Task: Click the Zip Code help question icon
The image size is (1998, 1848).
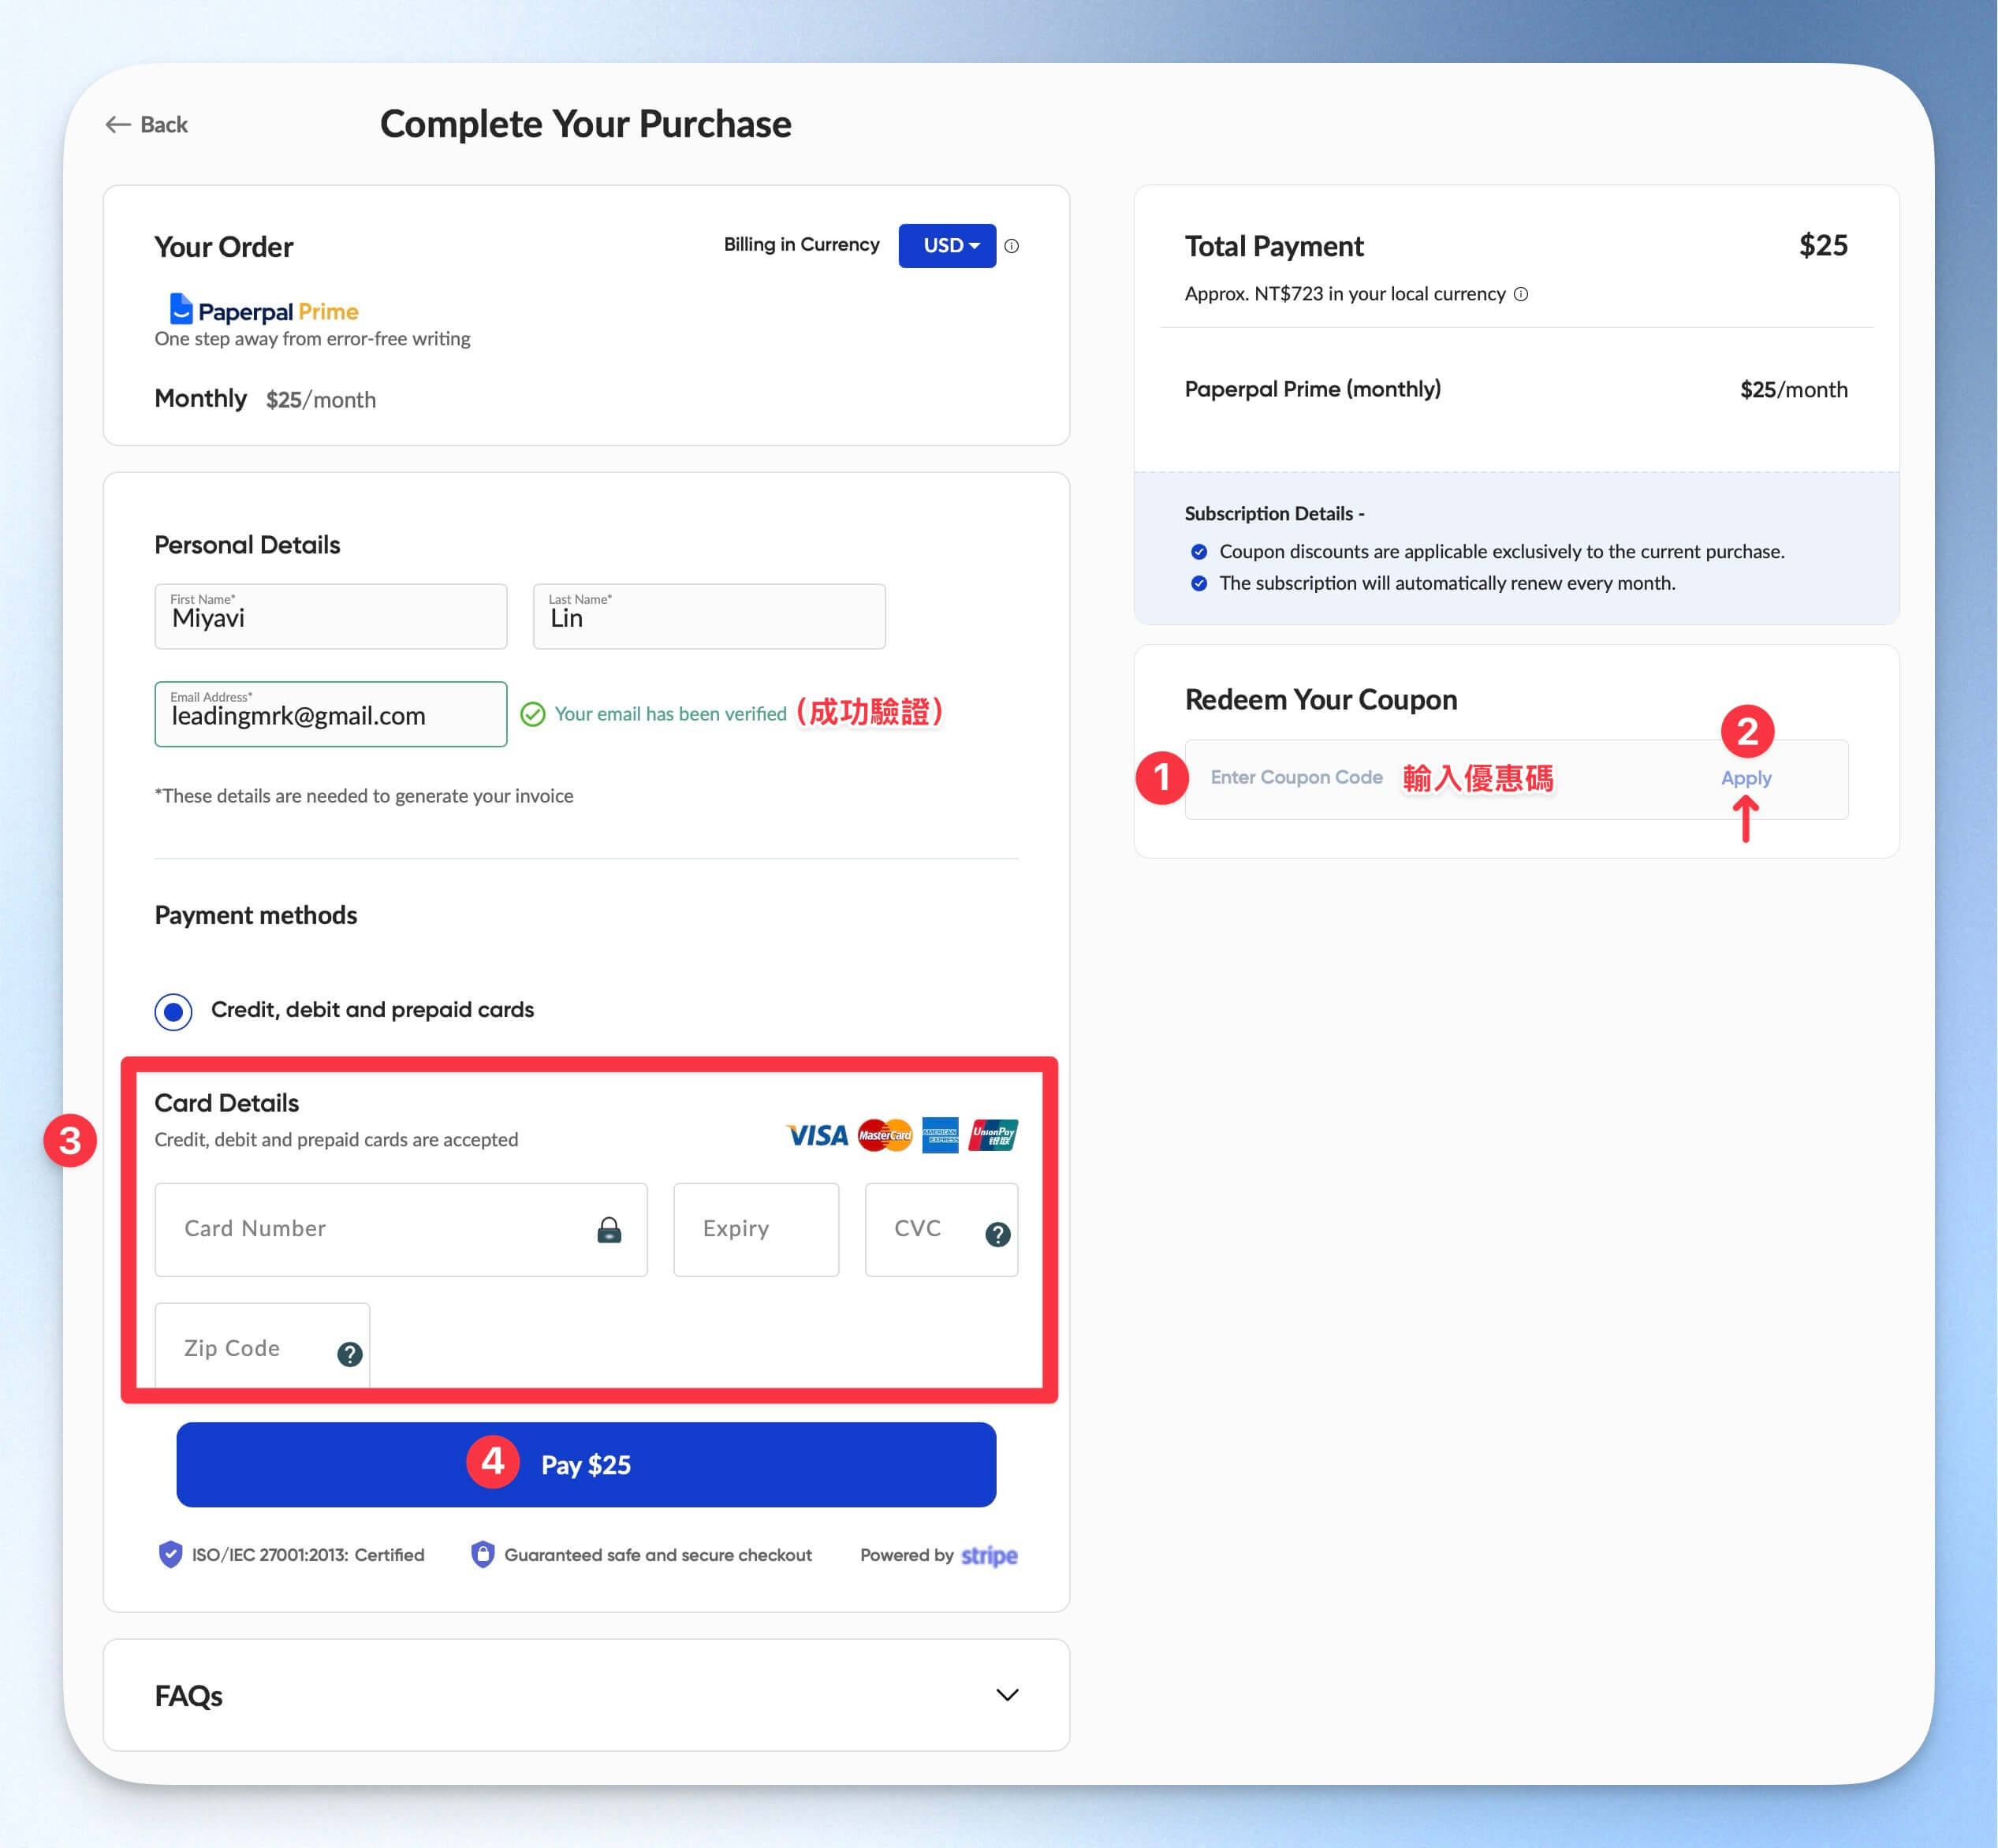Action: 349,1354
